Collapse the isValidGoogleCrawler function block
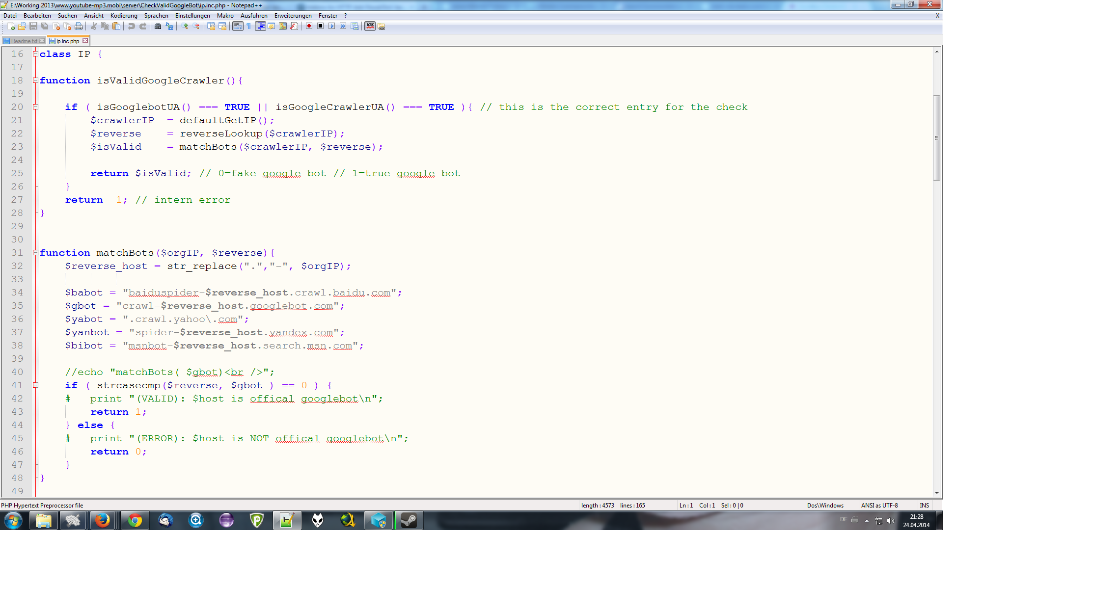 coord(35,80)
